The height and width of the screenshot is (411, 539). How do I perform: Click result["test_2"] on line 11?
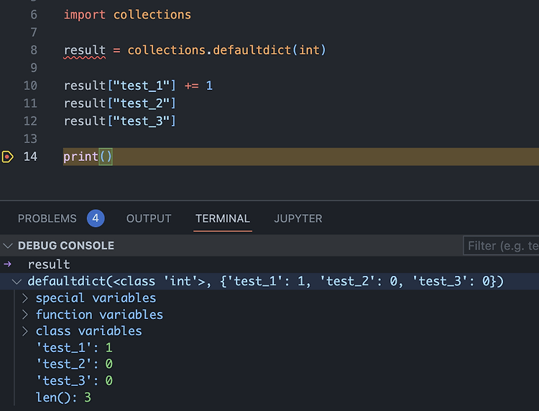(119, 103)
